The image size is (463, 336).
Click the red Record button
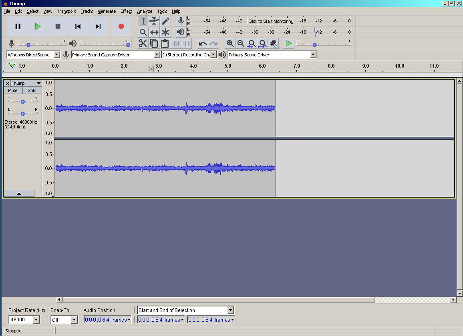[121, 26]
